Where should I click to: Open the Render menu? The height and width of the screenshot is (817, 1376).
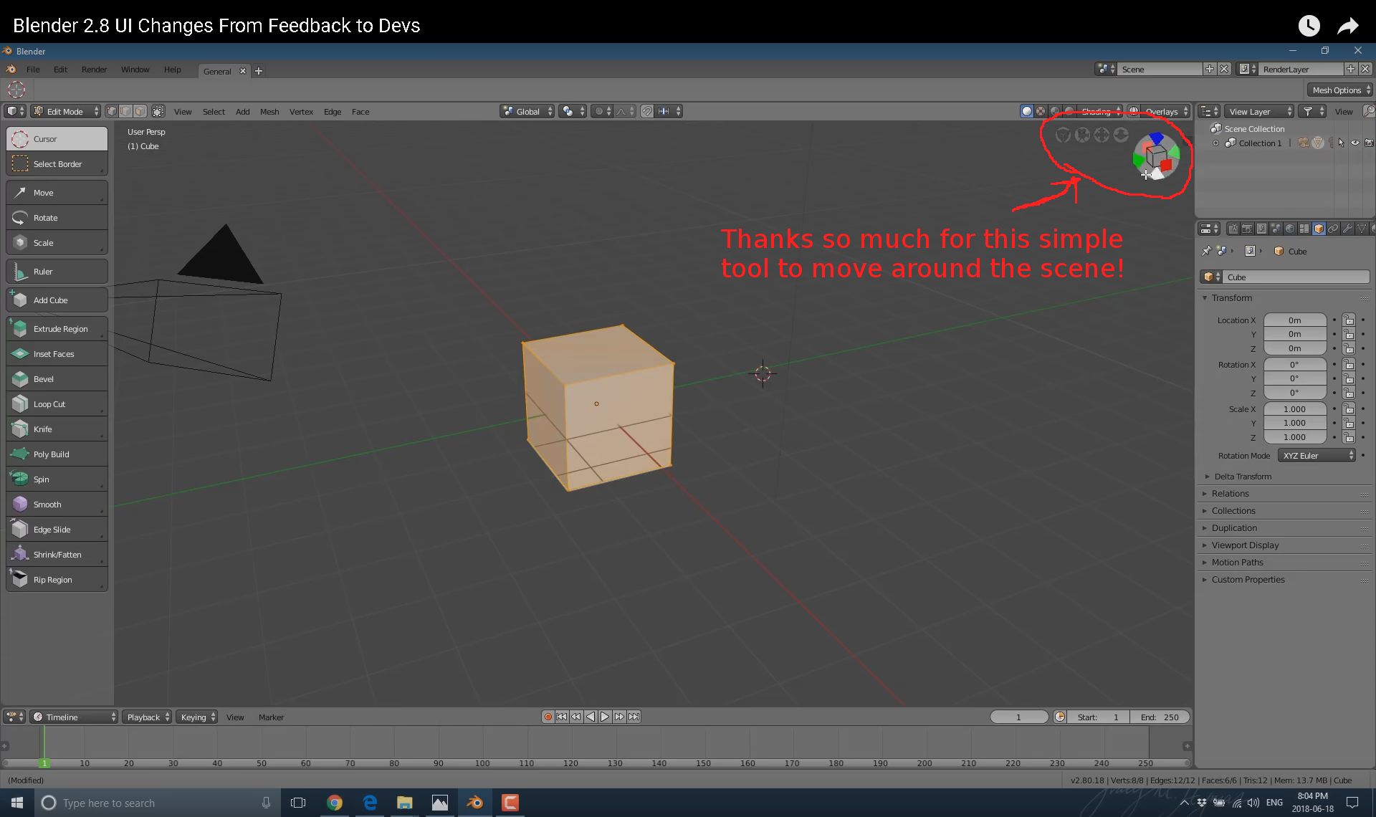pos(94,70)
